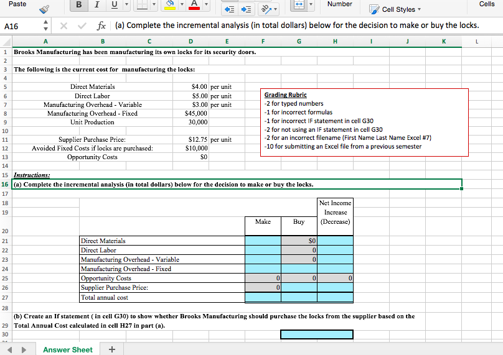
Task: Open the fill color dropdown arrow
Action: click(x=182, y=4)
